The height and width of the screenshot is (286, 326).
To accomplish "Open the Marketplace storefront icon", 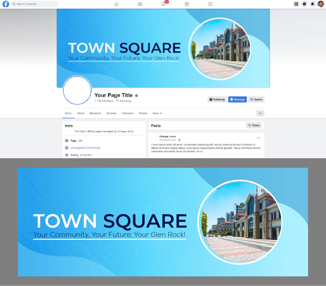I will [x=187, y=4].
